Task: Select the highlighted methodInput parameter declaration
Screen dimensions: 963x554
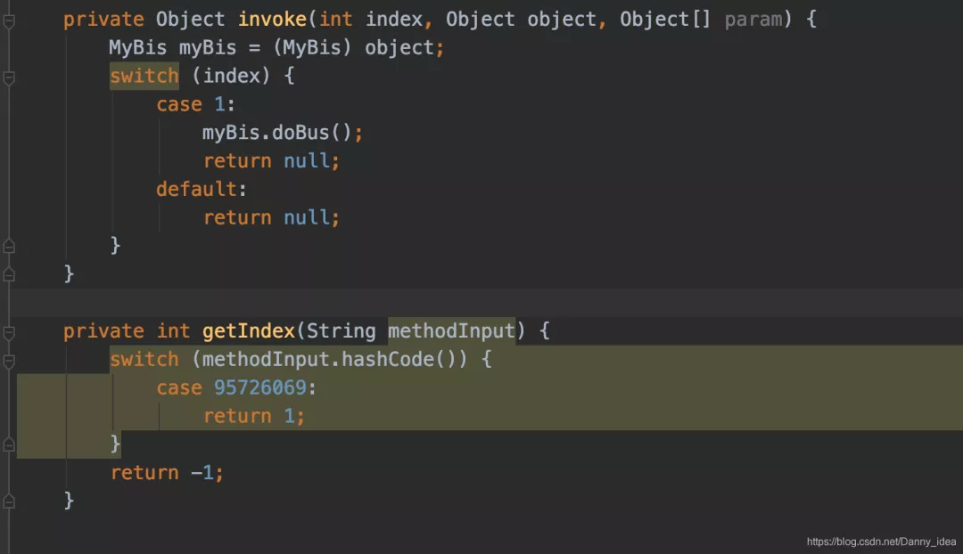Action: [x=451, y=331]
